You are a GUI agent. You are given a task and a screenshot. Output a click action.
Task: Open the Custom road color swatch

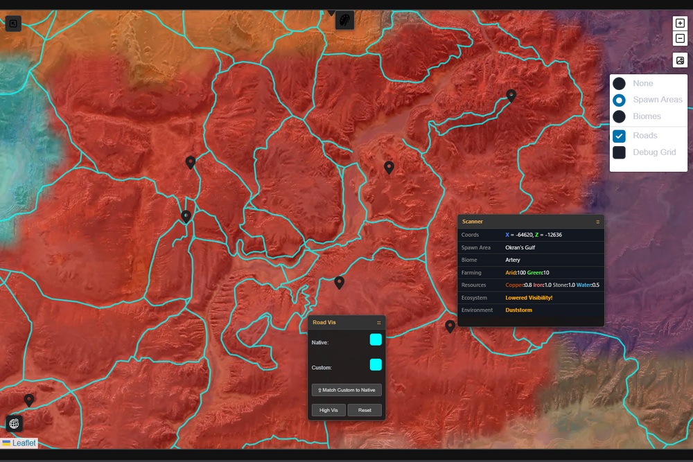pos(376,365)
